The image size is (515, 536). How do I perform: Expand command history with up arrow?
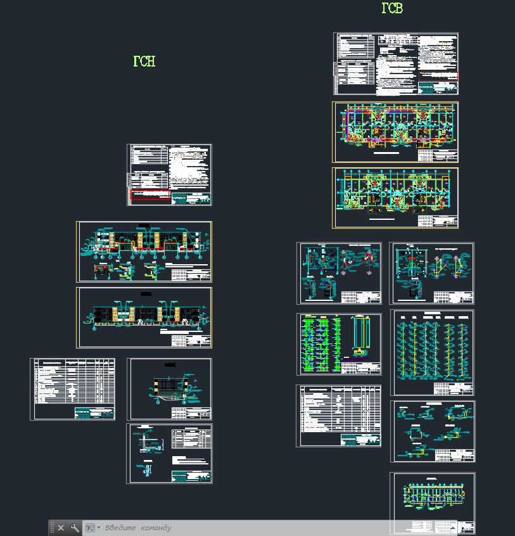(454, 528)
